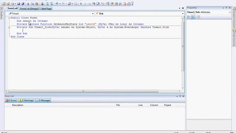Save Form1.vb with the floppy disk icon

[x=19, y=4]
